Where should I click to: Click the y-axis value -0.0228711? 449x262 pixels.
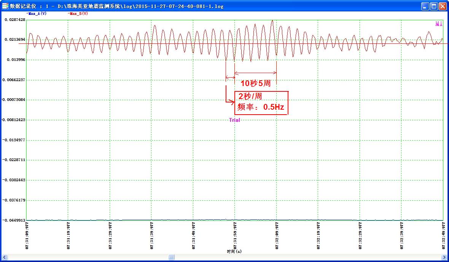pyautogui.click(x=14, y=160)
